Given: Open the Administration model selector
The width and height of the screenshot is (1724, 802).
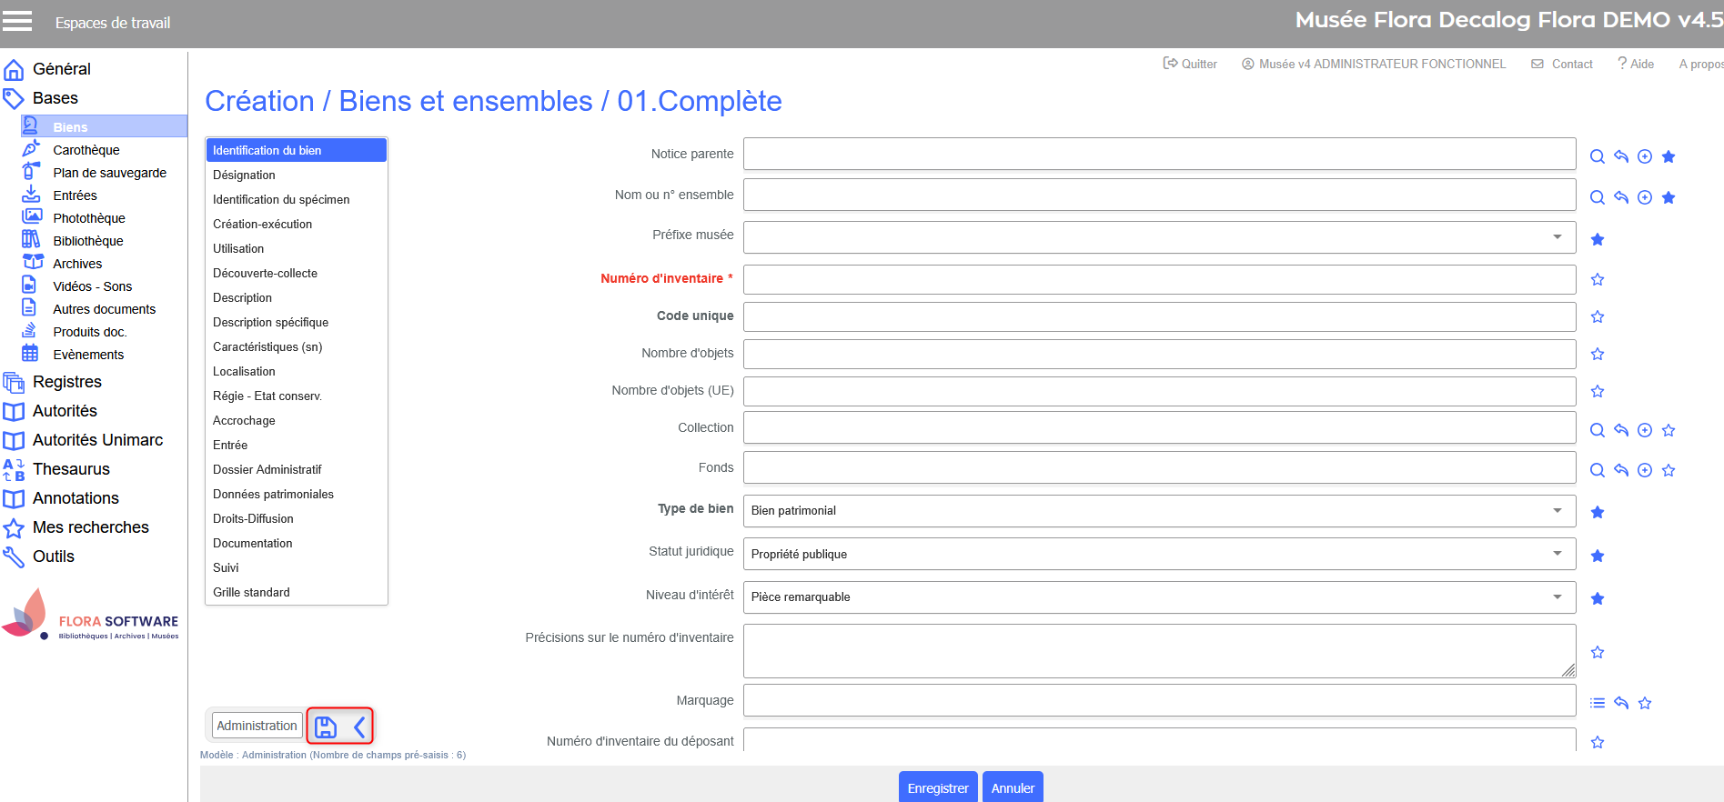Looking at the screenshot, I should [257, 726].
